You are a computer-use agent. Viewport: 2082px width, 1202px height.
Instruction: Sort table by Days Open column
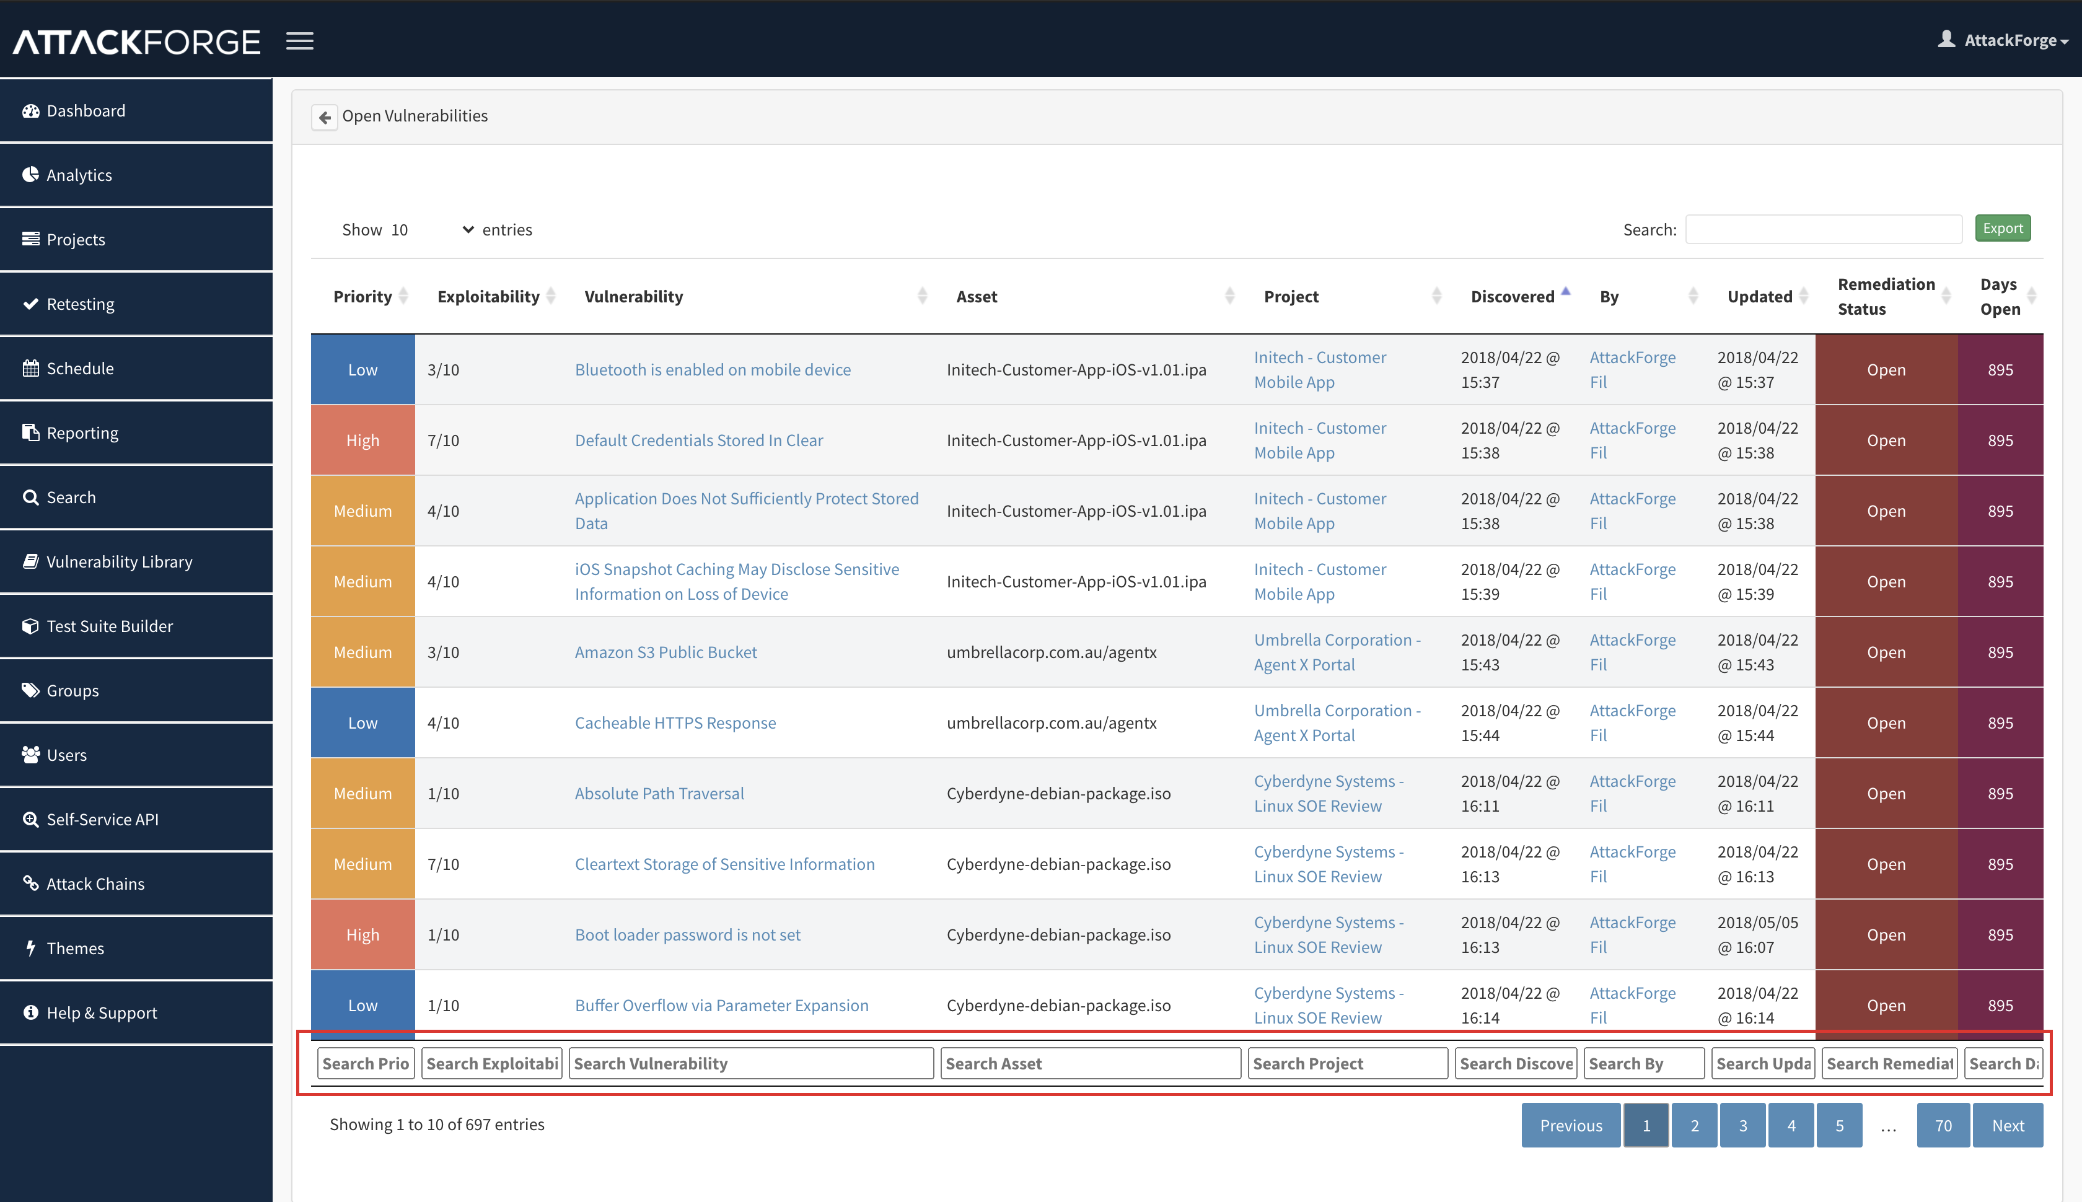pyautogui.click(x=2008, y=296)
